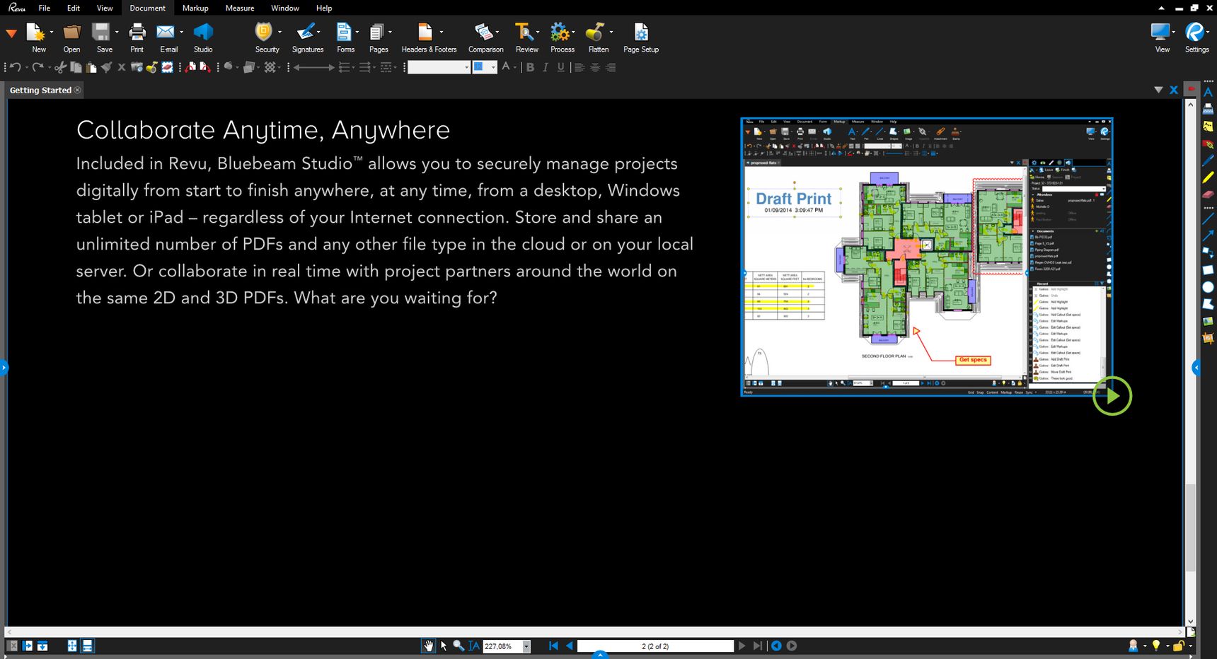Viewport: 1217px width, 659px height.
Task: Select the Typewriter tool in right toolbar
Action: tap(1209, 110)
